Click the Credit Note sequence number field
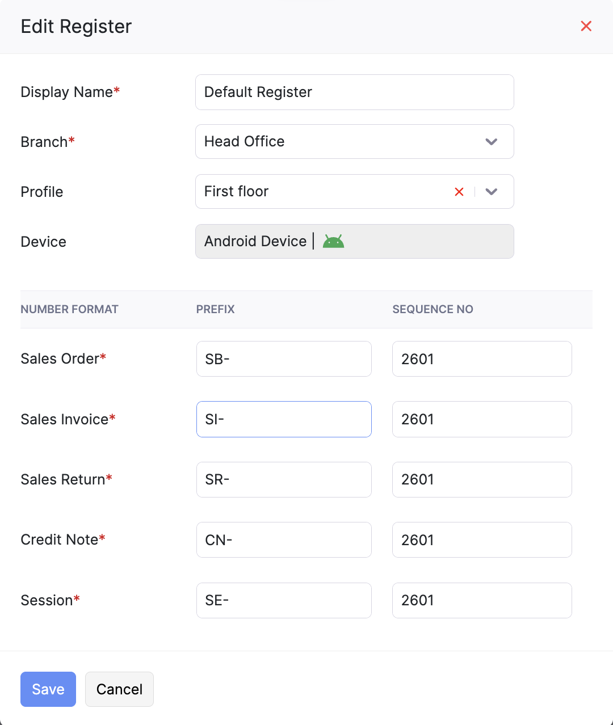The height and width of the screenshot is (725, 613). click(481, 540)
